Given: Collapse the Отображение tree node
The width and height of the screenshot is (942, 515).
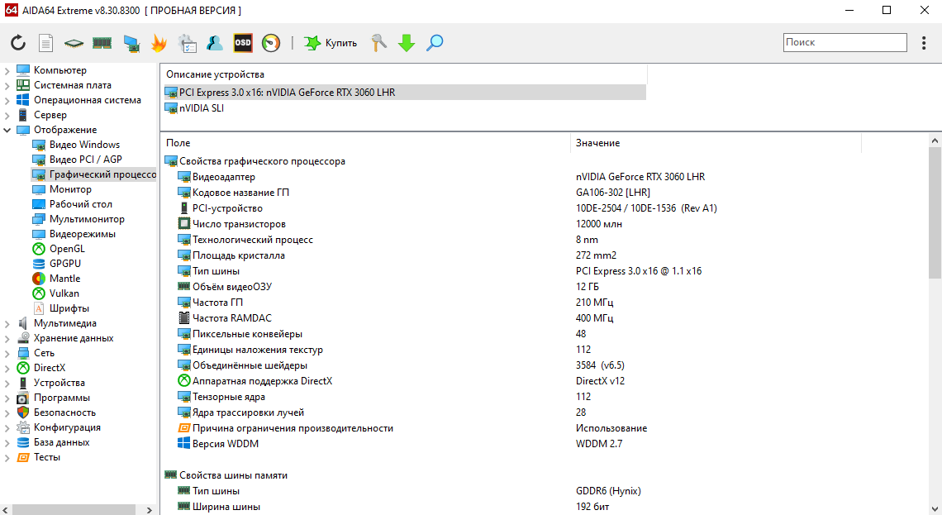Looking at the screenshot, I should (x=7, y=130).
